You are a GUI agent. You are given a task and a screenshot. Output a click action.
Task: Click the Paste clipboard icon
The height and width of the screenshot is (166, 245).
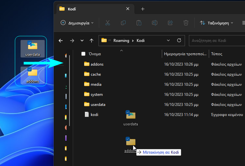click(139, 23)
